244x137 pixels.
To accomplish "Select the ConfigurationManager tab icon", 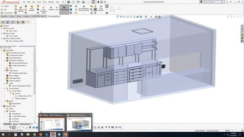I will pos(13,22).
